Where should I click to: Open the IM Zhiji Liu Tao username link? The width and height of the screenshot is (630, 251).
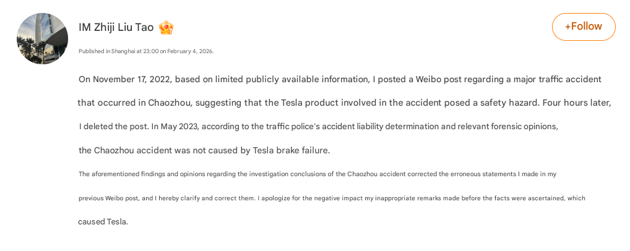[x=116, y=27]
